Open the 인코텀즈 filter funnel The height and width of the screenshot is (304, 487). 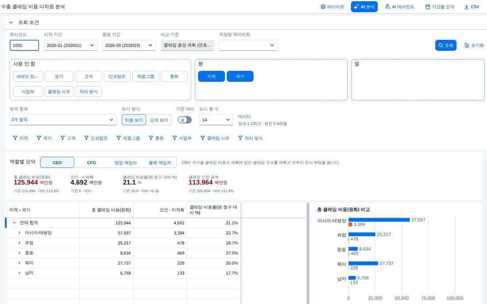coord(86,138)
